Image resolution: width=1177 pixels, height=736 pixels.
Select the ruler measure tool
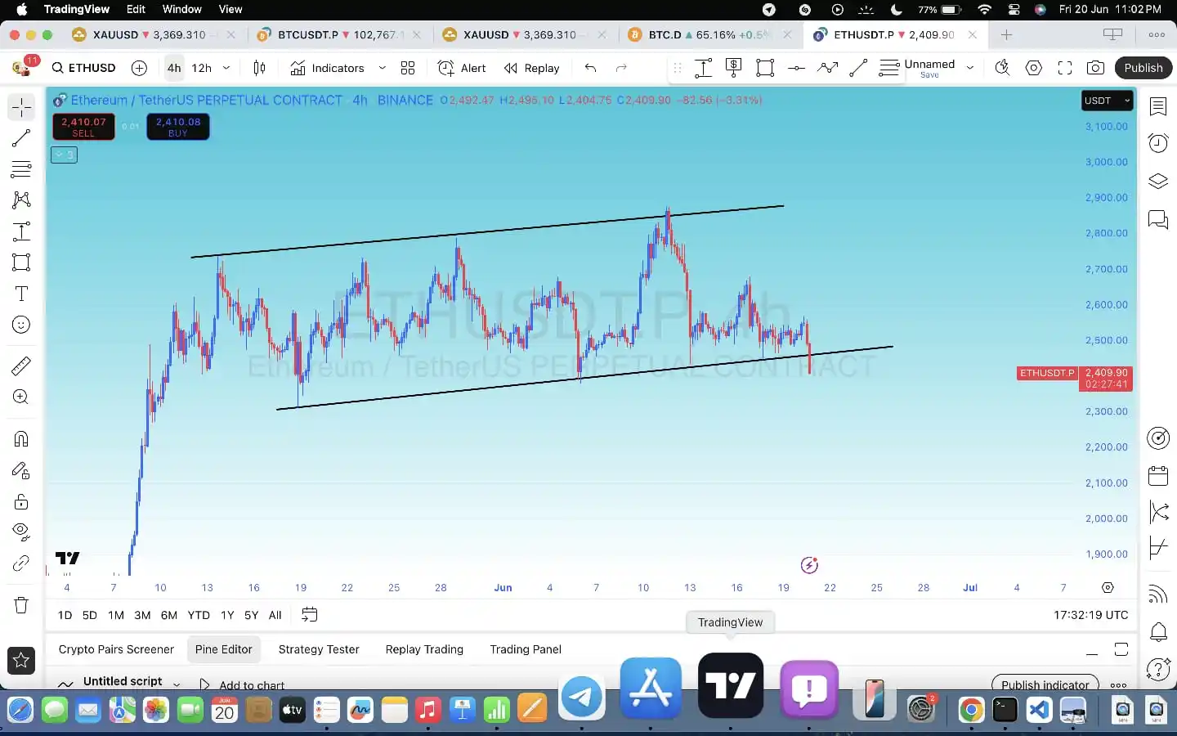[21, 366]
